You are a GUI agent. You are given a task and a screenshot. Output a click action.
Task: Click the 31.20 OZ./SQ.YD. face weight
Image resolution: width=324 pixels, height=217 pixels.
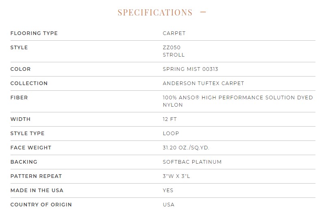pyautogui.click(x=186, y=148)
